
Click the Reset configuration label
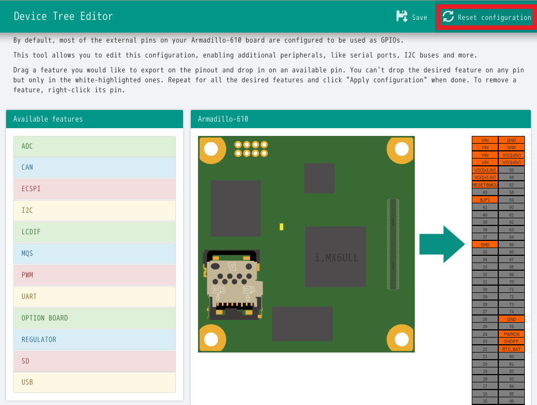pyautogui.click(x=494, y=18)
